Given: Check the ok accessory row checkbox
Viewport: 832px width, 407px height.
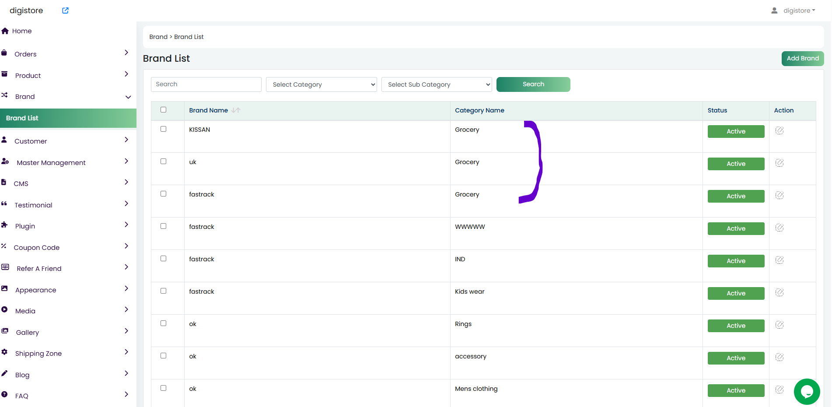Looking at the screenshot, I should click(164, 356).
